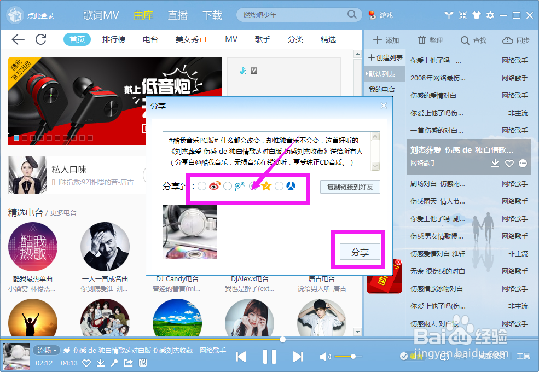This screenshot has height=372, width=539.
Task: Refresh the page with the reload icon
Action: (x=41, y=39)
